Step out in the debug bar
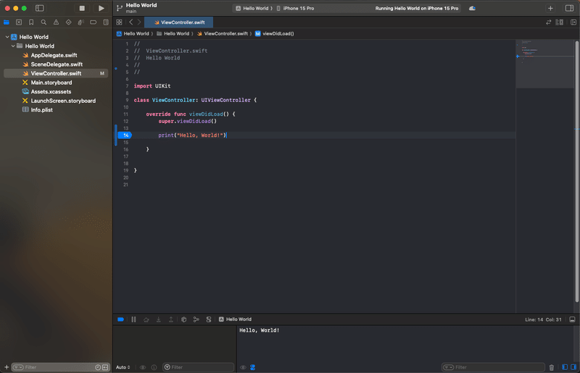580x373 pixels. click(171, 319)
